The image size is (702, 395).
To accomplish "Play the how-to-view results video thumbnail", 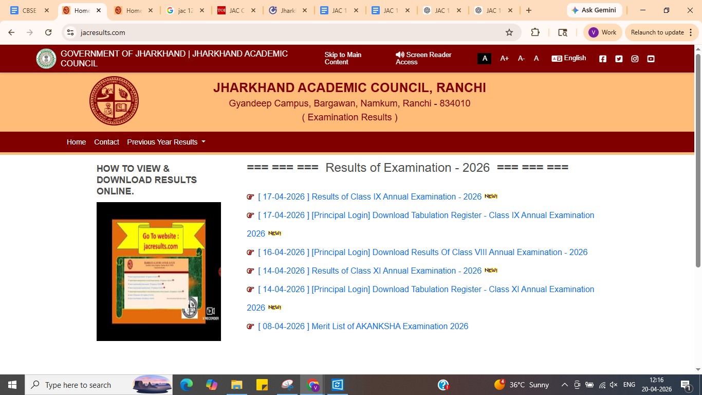I will click(159, 272).
